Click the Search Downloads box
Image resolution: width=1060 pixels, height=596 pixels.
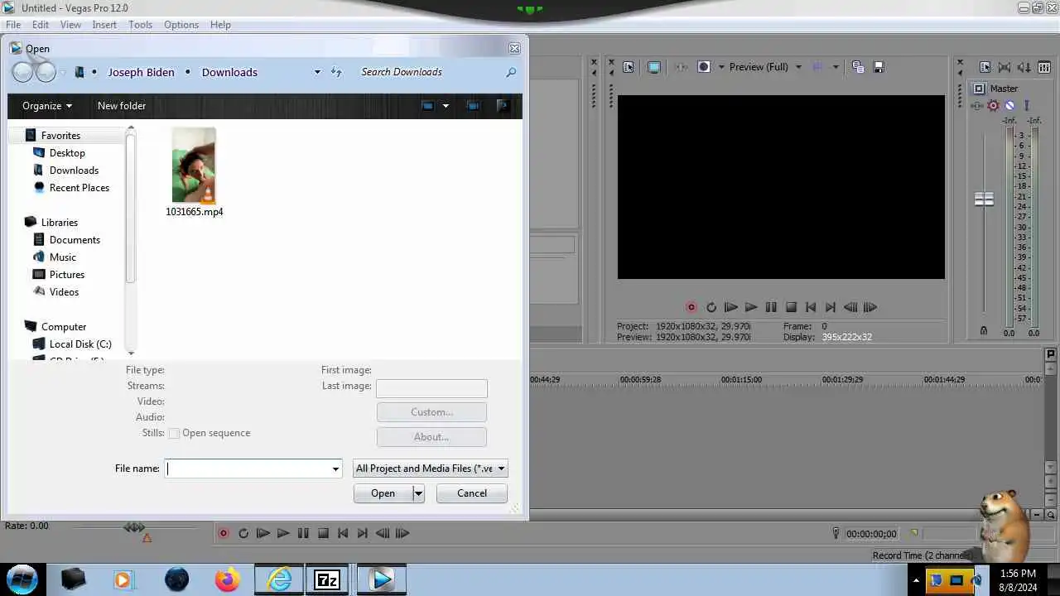pyautogui.click(x=429, y=72)
